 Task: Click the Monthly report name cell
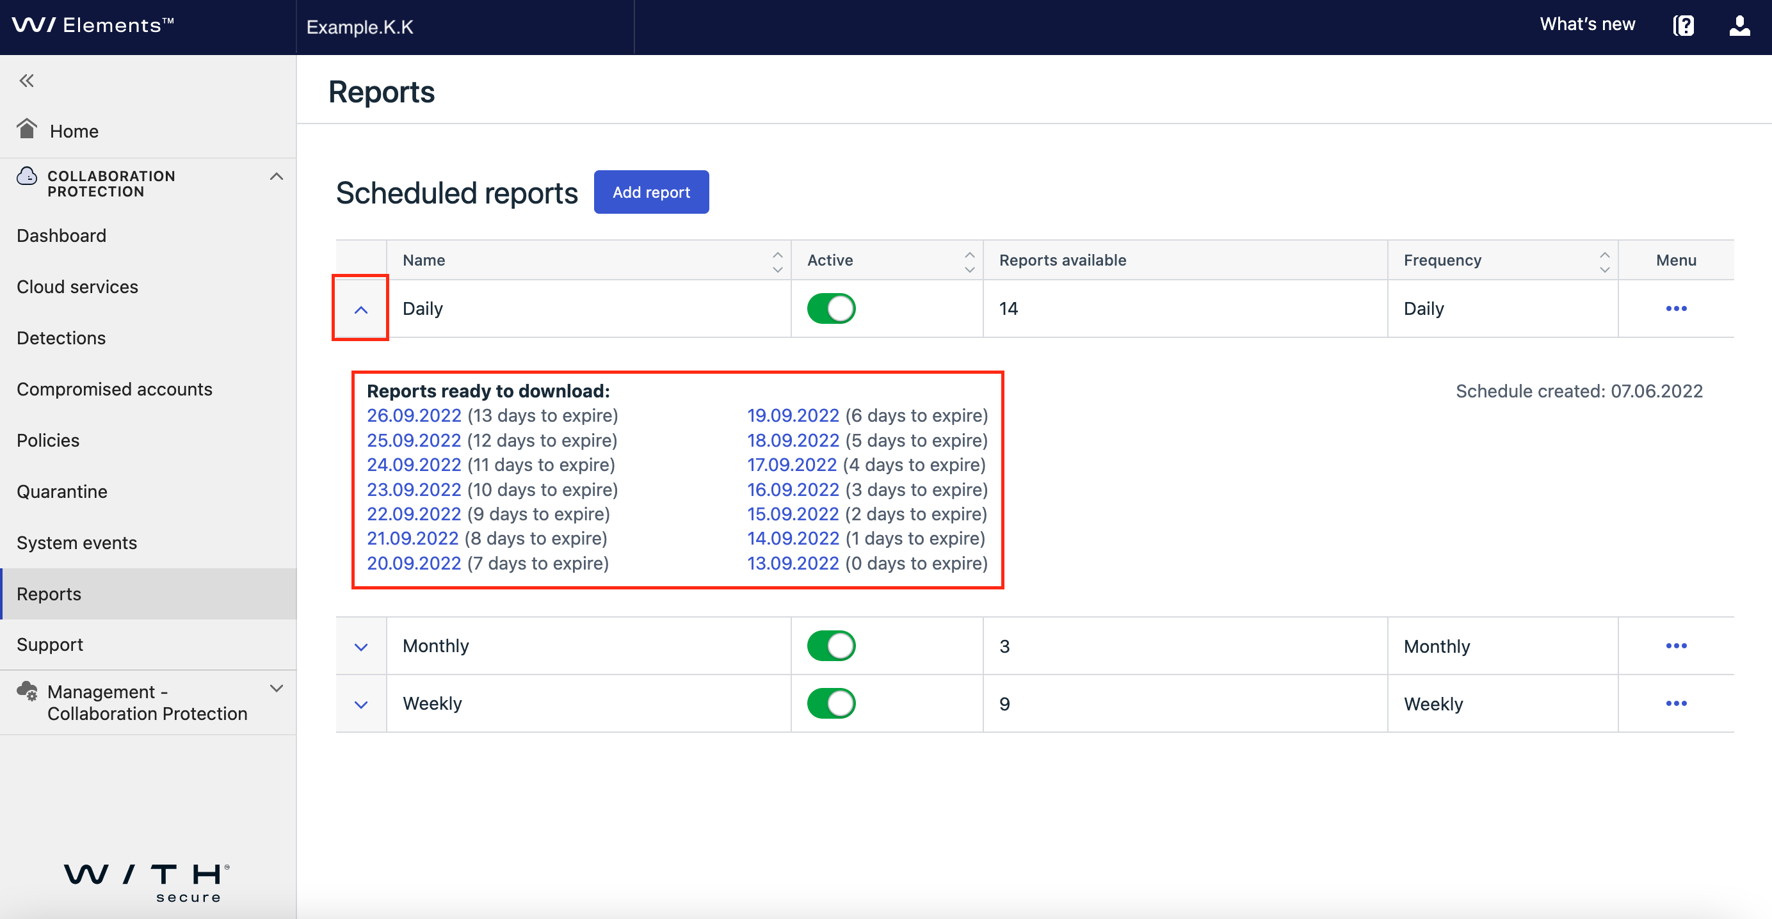pos(588,646)
